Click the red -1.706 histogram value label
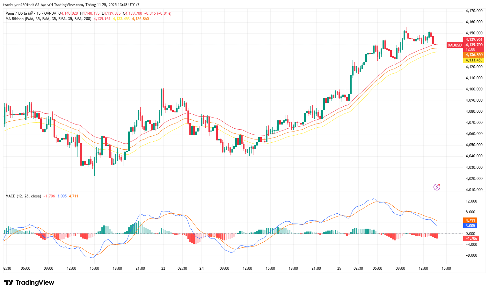 coord(471,238)
